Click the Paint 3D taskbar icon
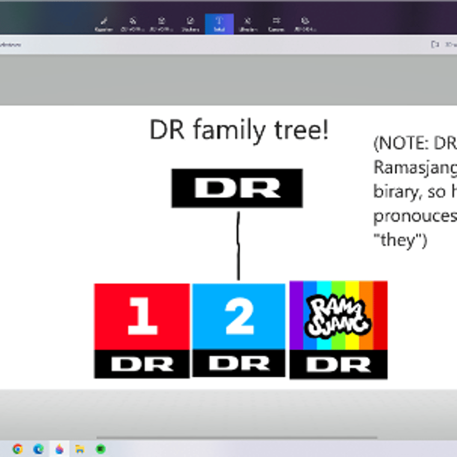 click(x=59, y=449)
